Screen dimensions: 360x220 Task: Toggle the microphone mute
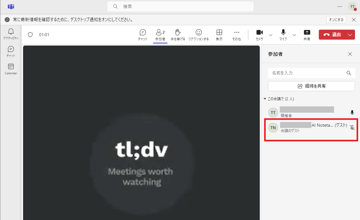point(283,35)
